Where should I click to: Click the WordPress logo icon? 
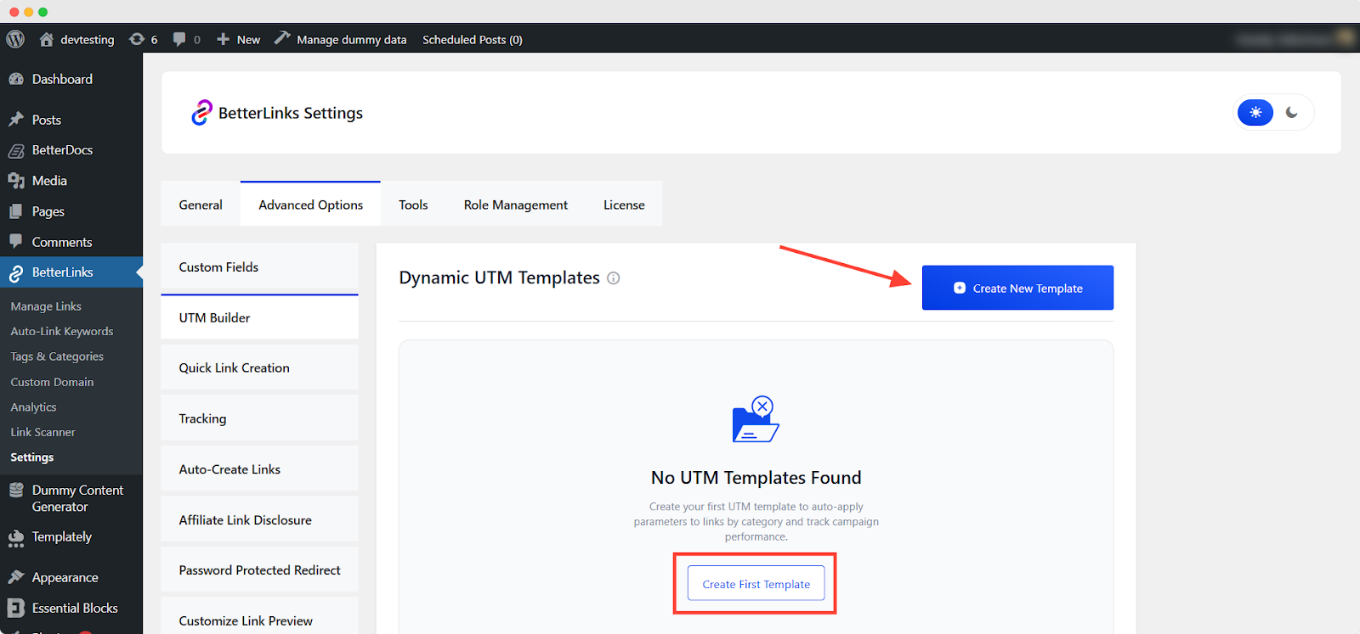tap(15, 39)
